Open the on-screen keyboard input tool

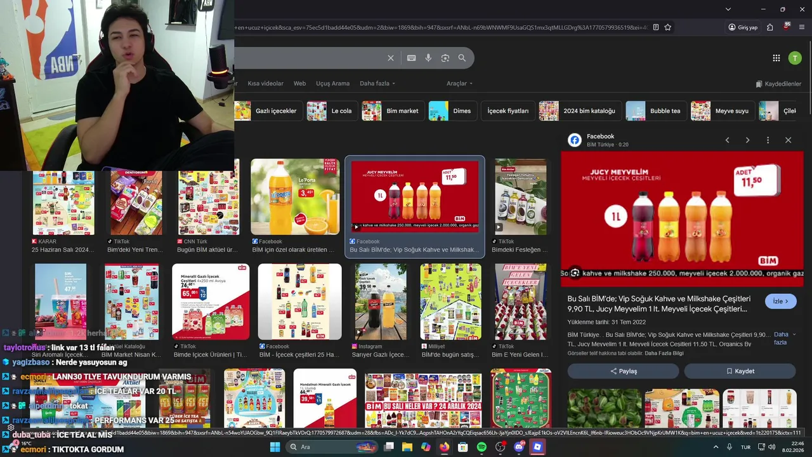click(x=411, y=58)
